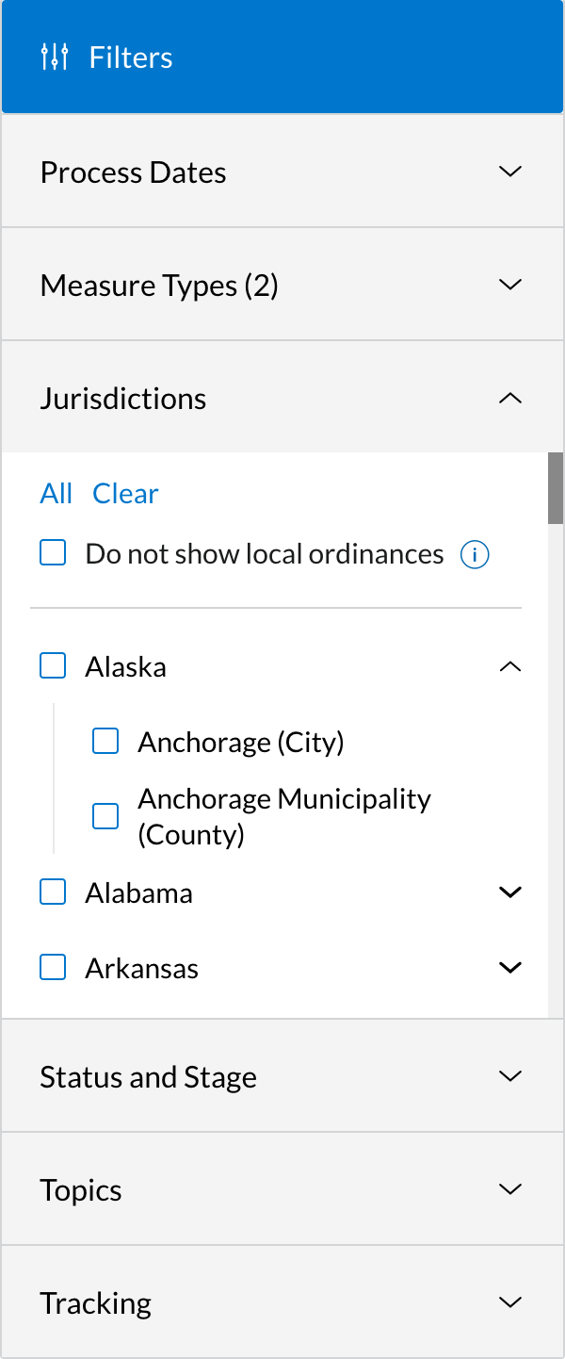
Task: Open the Status and Stage section
Action: click(x=509, y=1075)
